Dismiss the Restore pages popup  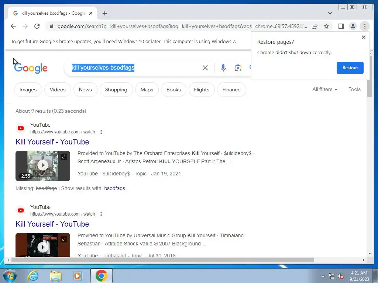[x=364, y=37]
